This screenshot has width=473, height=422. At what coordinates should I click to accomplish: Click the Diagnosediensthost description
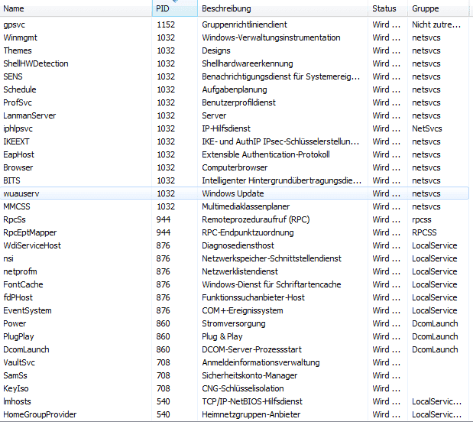(238, 245)
